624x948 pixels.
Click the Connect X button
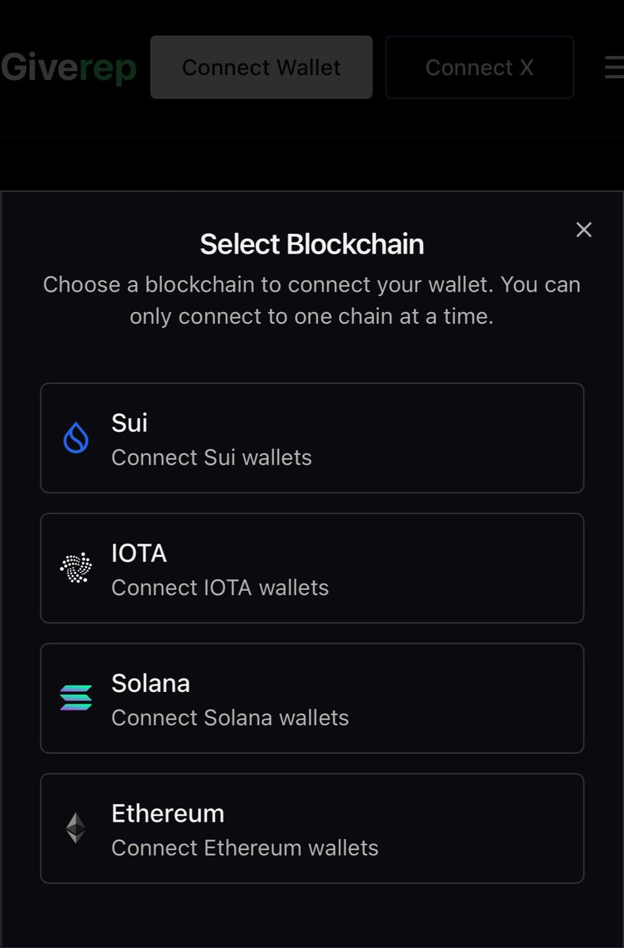(479, 67)
